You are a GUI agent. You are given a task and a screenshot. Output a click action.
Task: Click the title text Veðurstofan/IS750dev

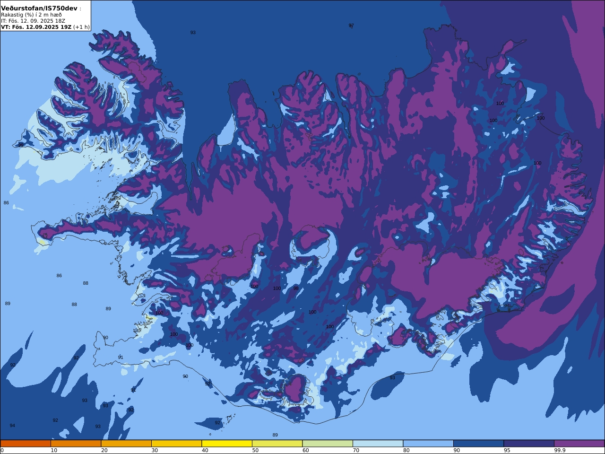(x=39, y=9)
